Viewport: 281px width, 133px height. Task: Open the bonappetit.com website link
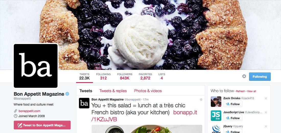pyautogui.click(x=29, y=111)
